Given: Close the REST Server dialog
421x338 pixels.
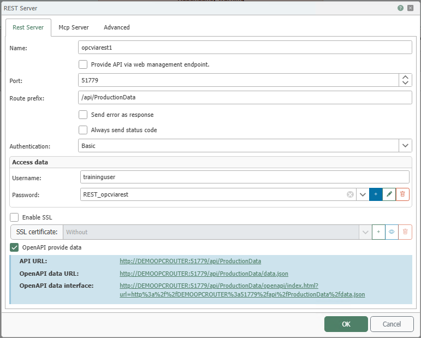Looking at the screenshot, I should [410, 8].
